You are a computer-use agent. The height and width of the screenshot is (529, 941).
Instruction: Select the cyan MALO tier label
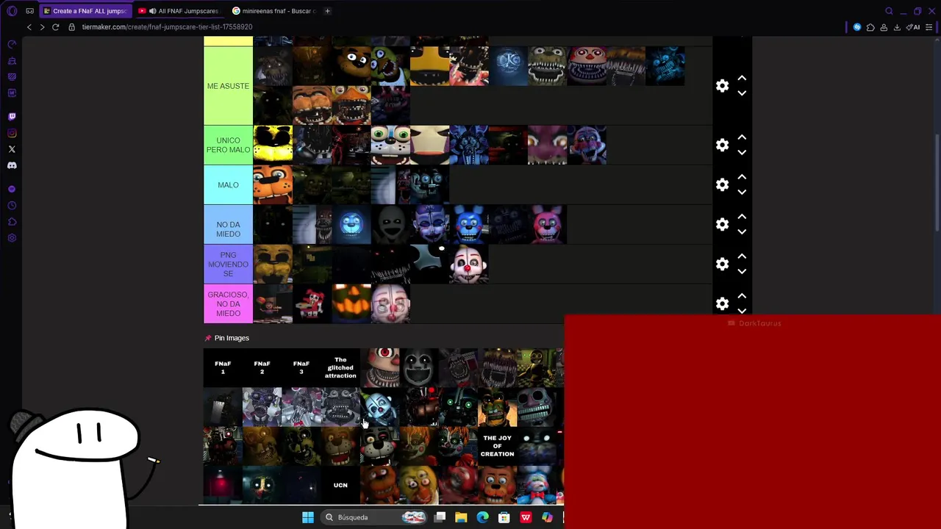228,184
